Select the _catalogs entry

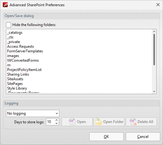(15, 33)
